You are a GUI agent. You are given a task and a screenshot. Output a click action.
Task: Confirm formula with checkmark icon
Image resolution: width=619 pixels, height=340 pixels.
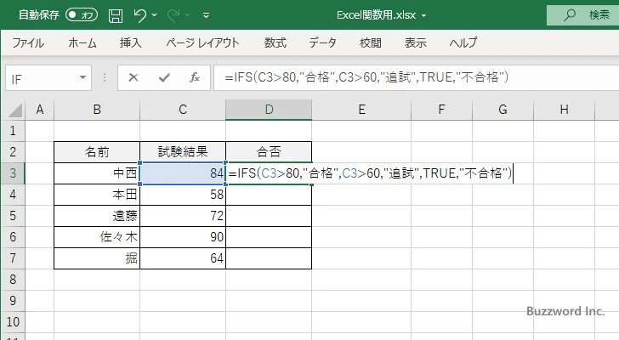point(164,77)
